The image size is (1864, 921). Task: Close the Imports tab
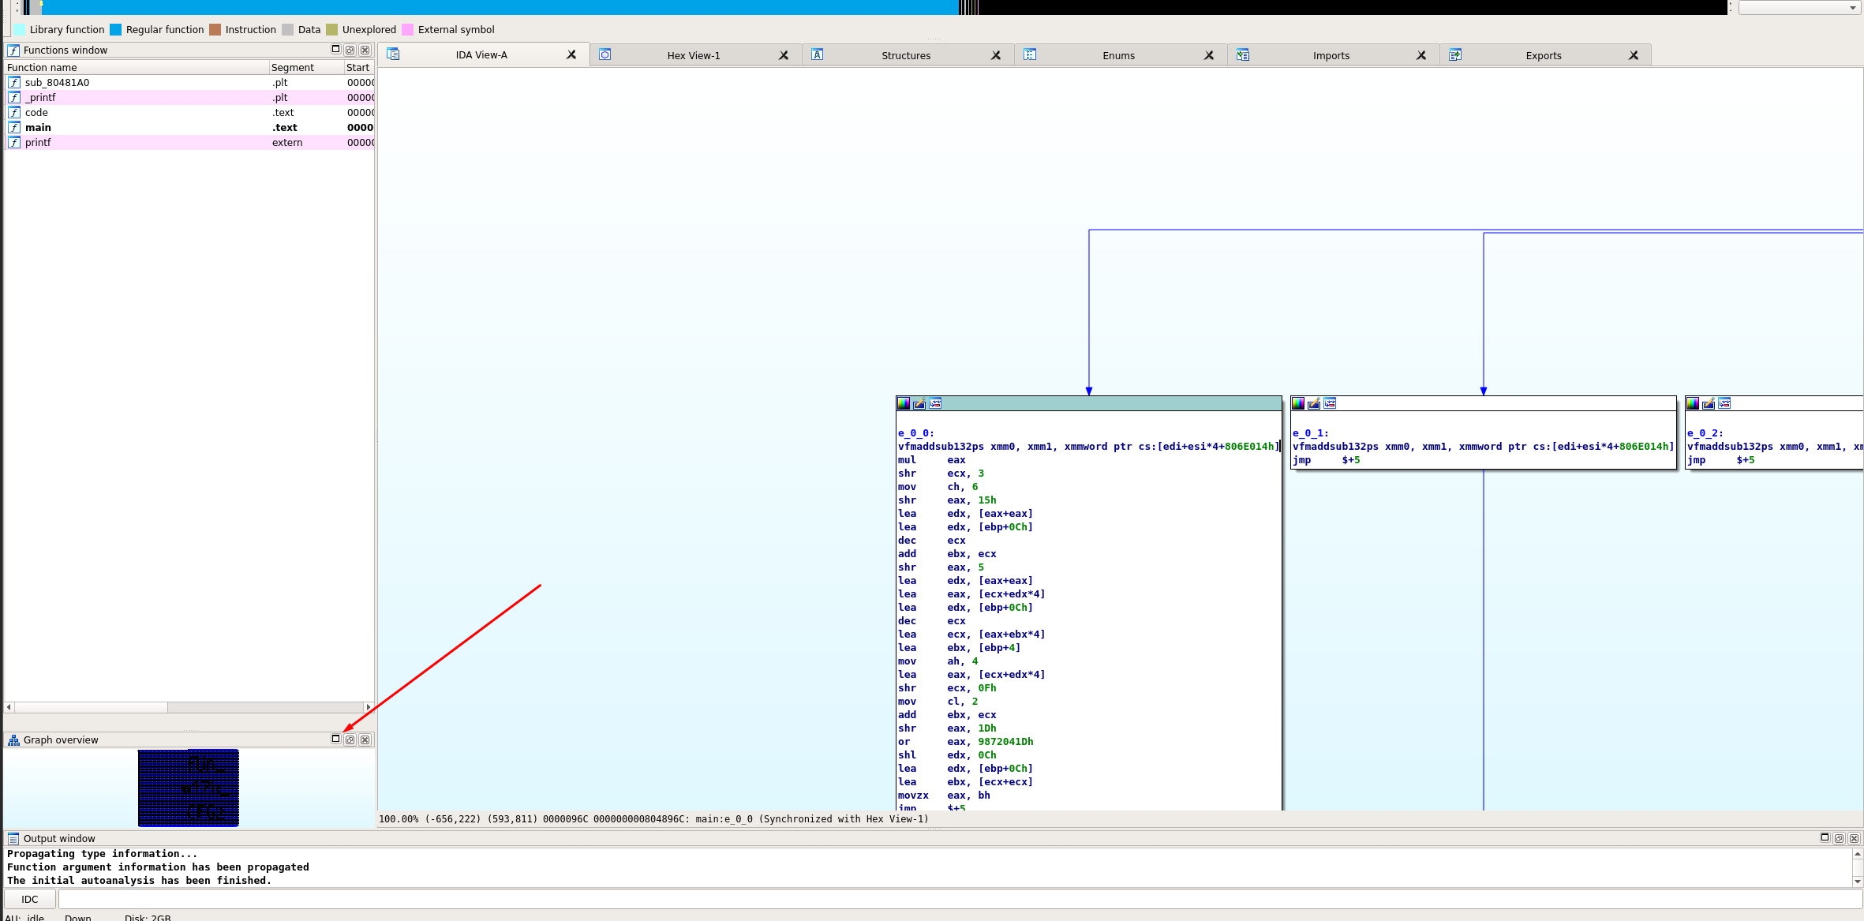[1421, 56]
